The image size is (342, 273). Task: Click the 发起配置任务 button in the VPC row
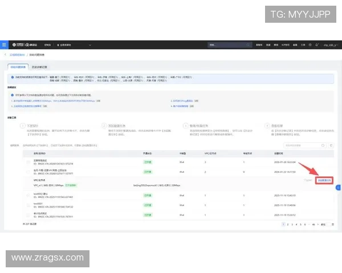(x=324, y=180)
